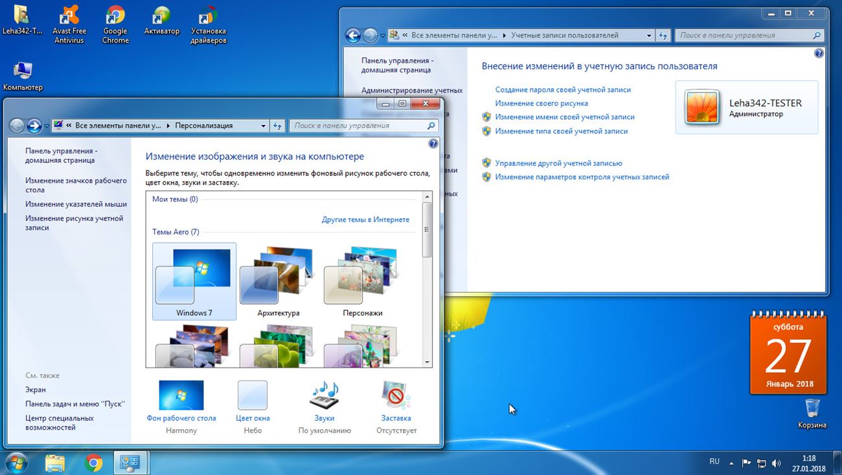Click RU language indicator in taskbar

(714, 461)
